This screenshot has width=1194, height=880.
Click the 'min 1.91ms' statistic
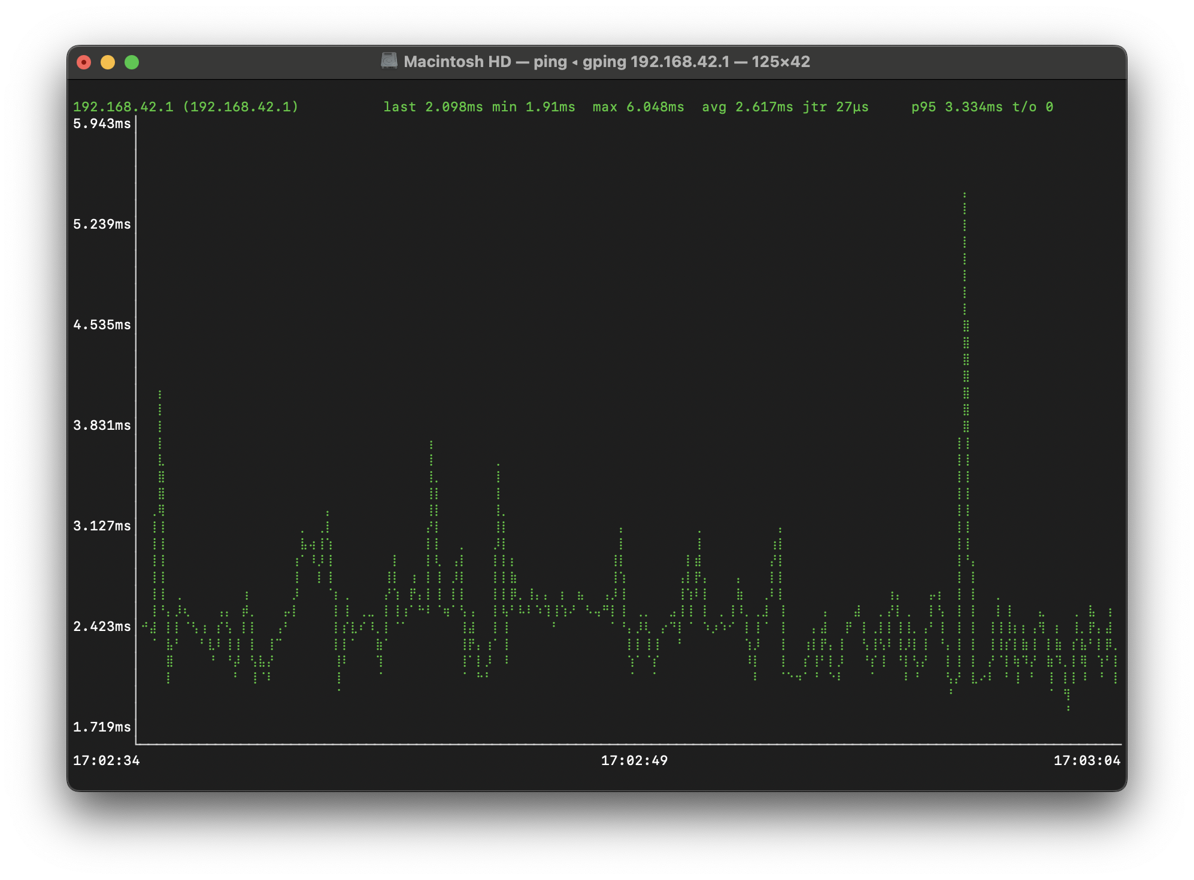click(534, 107)
